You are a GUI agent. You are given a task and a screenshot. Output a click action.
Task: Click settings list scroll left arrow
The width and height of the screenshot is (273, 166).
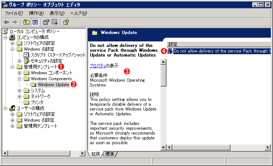click(169, 148)
